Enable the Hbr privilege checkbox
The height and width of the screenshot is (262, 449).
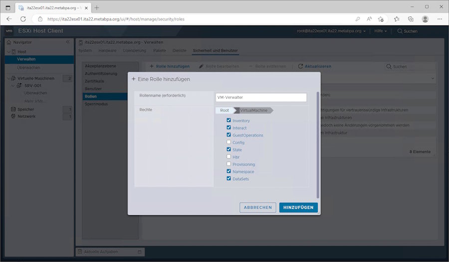pyautogui.click(x=228, y=156)
